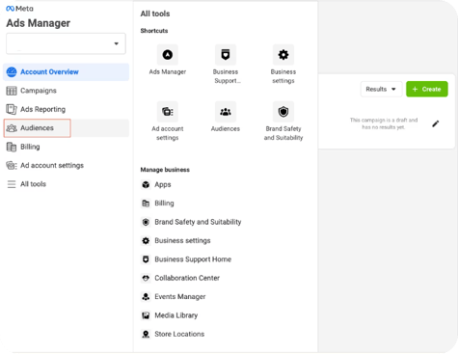Click the Business settings gear shortcut
Viewport: 458px width, 354px height.
pos(283,55)
